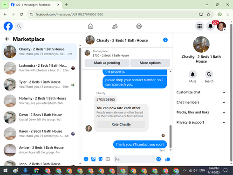Open more actions plus icon in composer

click(x=86, y=159)
